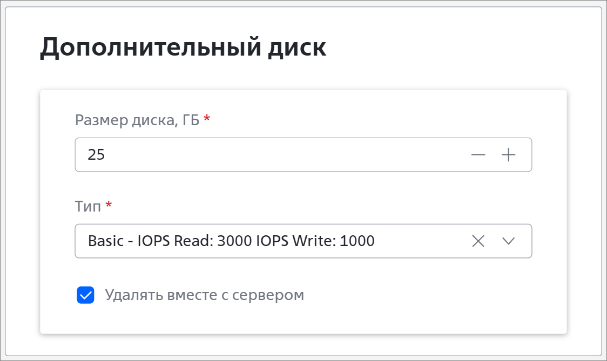Decrease disk size with minus button
607x361 pixels.
click(478, 155)
